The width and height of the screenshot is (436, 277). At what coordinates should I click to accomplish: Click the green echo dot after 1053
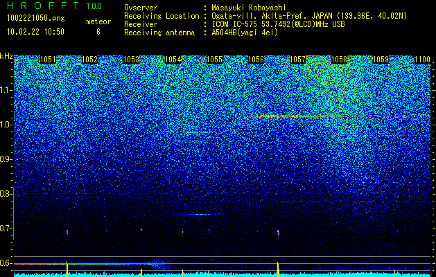(141, 229)
